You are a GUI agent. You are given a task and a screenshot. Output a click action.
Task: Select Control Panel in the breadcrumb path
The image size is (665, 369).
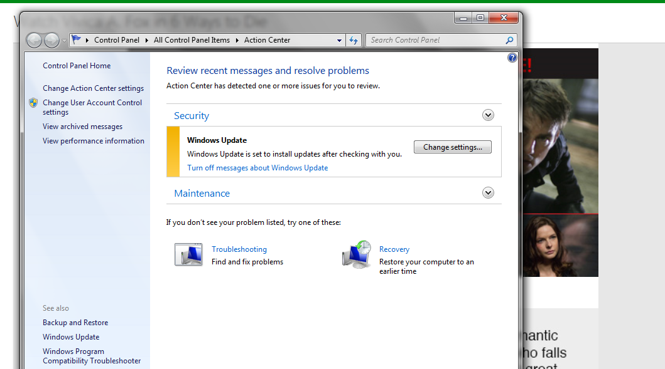pyautogui.click(x=117, y=39)
